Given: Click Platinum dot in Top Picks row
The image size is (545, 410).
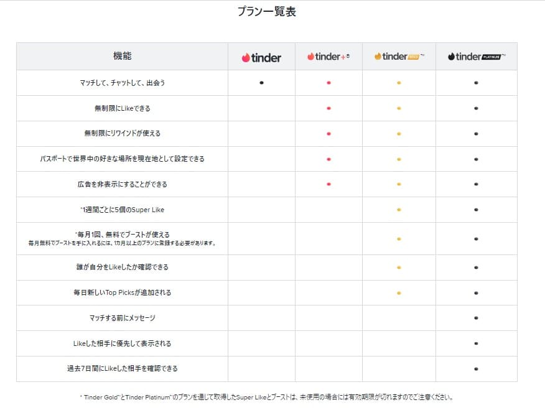Looking at the screenshot, I should (x=476, y=293).
